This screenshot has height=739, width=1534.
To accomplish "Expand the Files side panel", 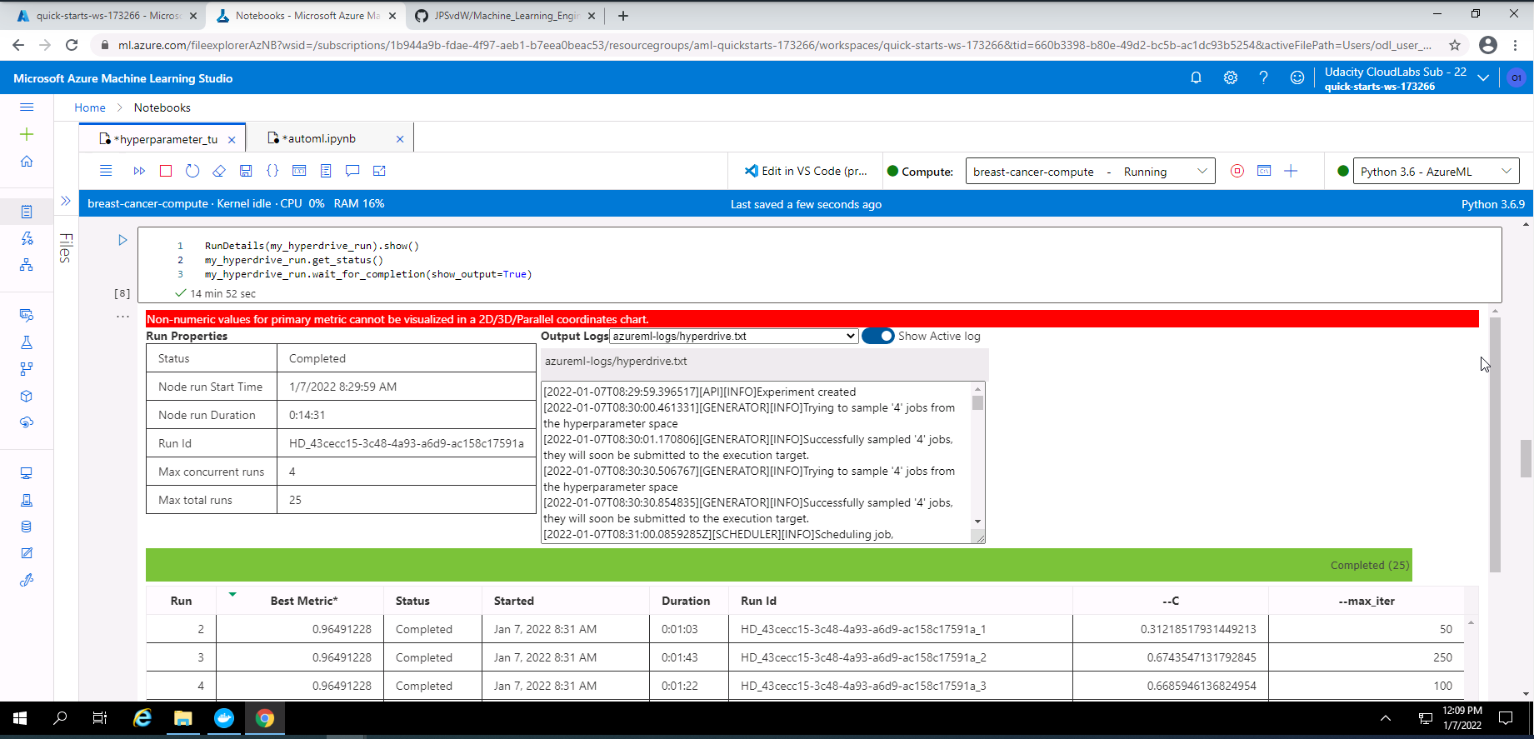I will click(66, 201).
